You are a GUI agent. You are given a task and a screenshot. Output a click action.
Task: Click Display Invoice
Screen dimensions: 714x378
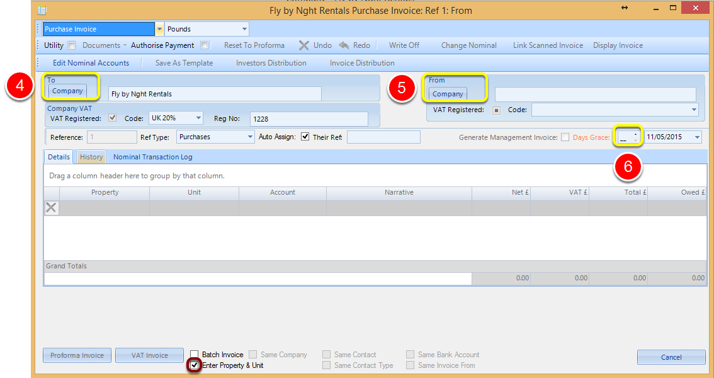click(x=618, y=45)
